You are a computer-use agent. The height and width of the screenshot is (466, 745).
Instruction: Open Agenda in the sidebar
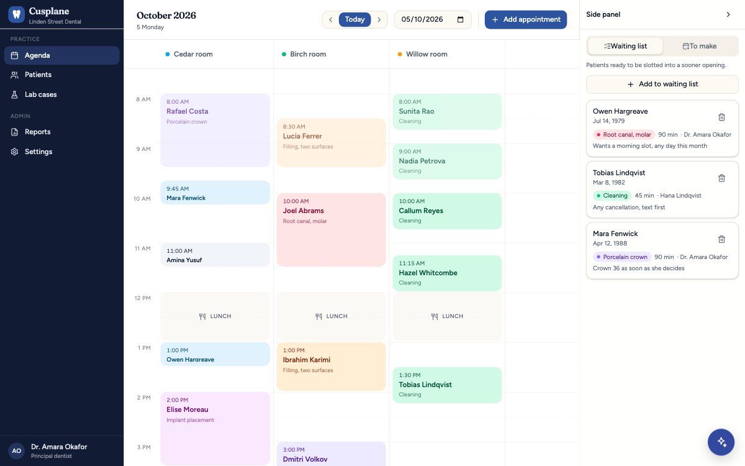(x=61, y=55)
